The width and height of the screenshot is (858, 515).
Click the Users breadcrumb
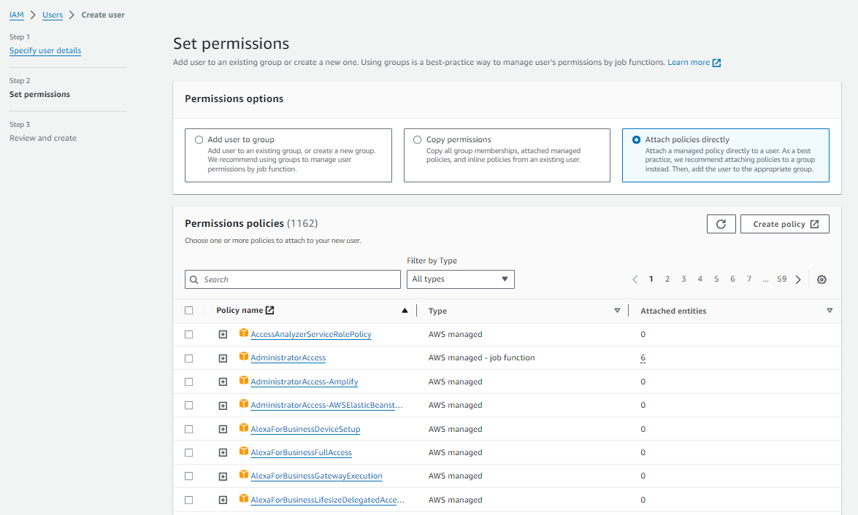click(52, 14)
